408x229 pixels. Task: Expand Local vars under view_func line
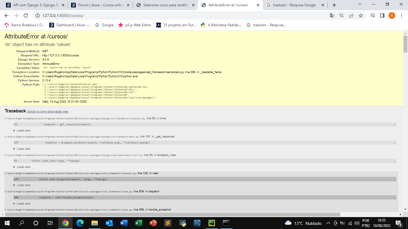coord(22,167)
